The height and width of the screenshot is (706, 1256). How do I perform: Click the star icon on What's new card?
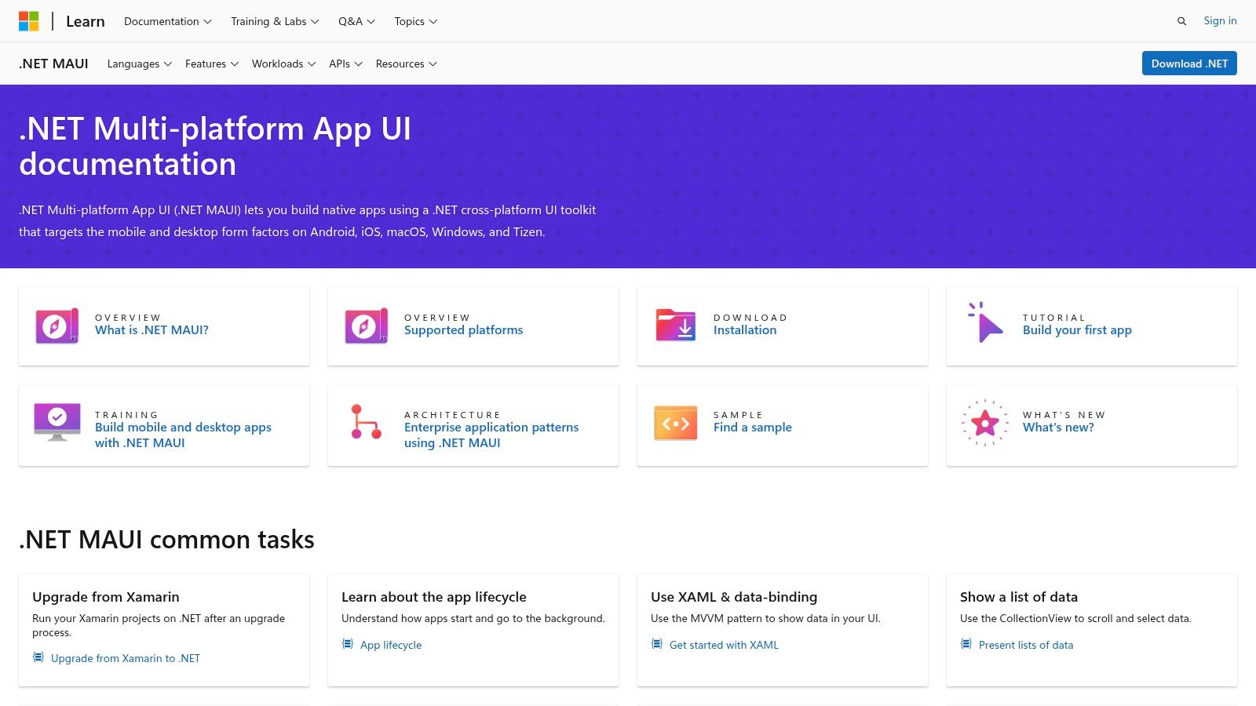(x=985, y=423)
